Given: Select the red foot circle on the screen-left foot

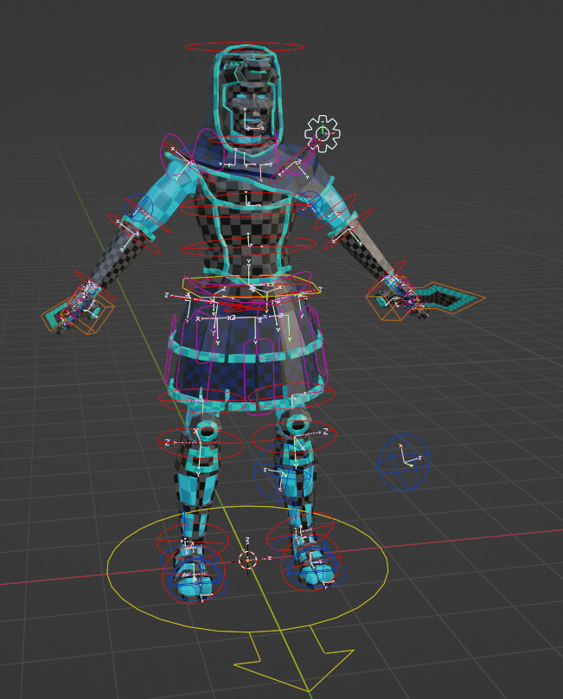Looking at the screenshot, I should point(193,574).
